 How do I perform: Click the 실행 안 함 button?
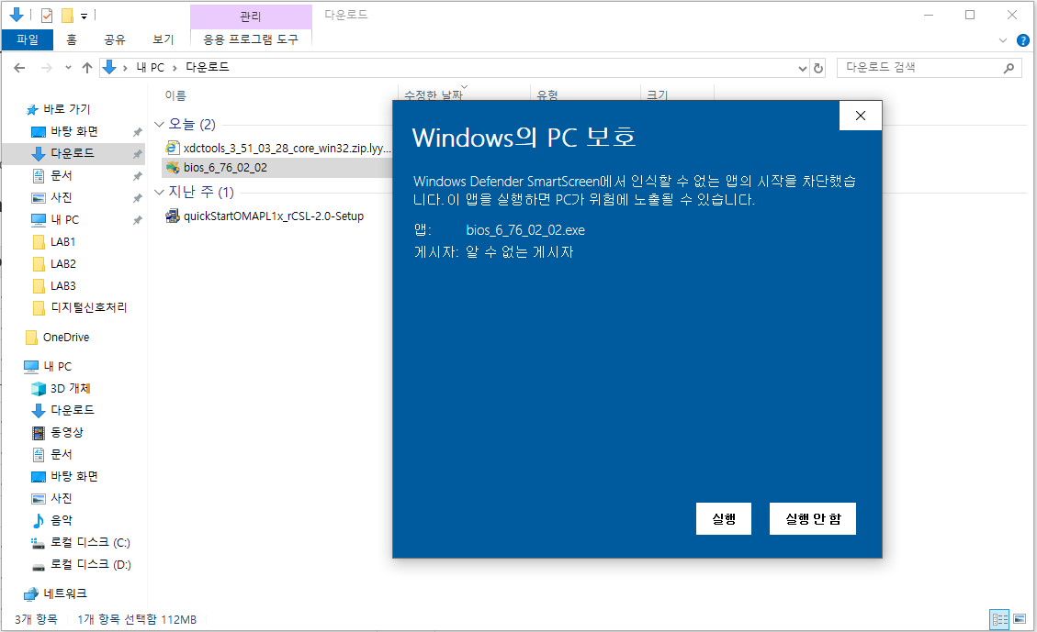point(813,518)
